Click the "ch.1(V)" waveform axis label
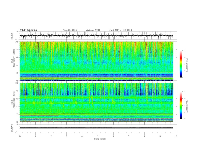The image size is (198, 153). pyautogui.click(x=12, y=35)
